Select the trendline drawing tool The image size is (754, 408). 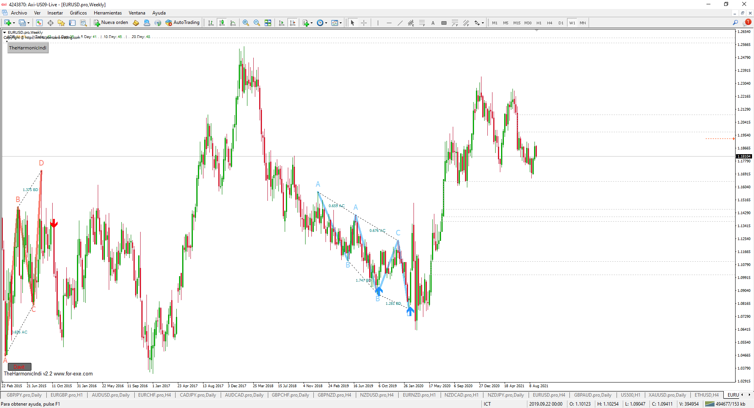pos(400,23)
